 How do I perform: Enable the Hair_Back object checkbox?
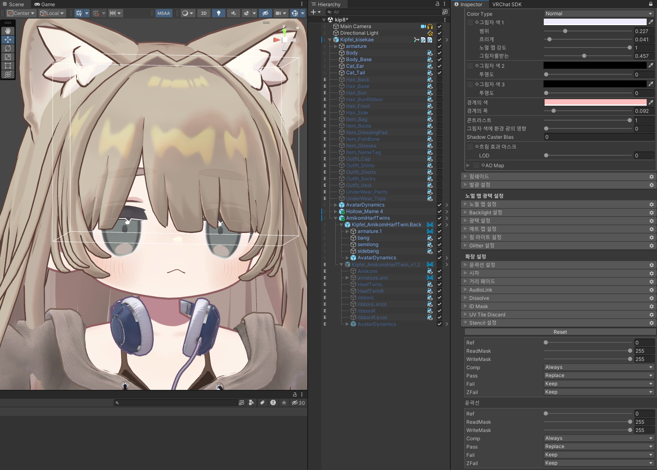point(440,80)
